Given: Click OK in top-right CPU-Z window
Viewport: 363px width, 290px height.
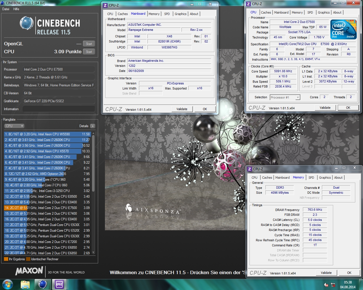Looking at the screenshot, I should pyautogui.click(x=348, y=108).
